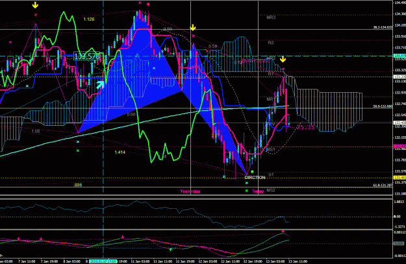Click the yellow down arrow above the 7 Jan peak
The image size is (406, 264).
tap(35, 5)
